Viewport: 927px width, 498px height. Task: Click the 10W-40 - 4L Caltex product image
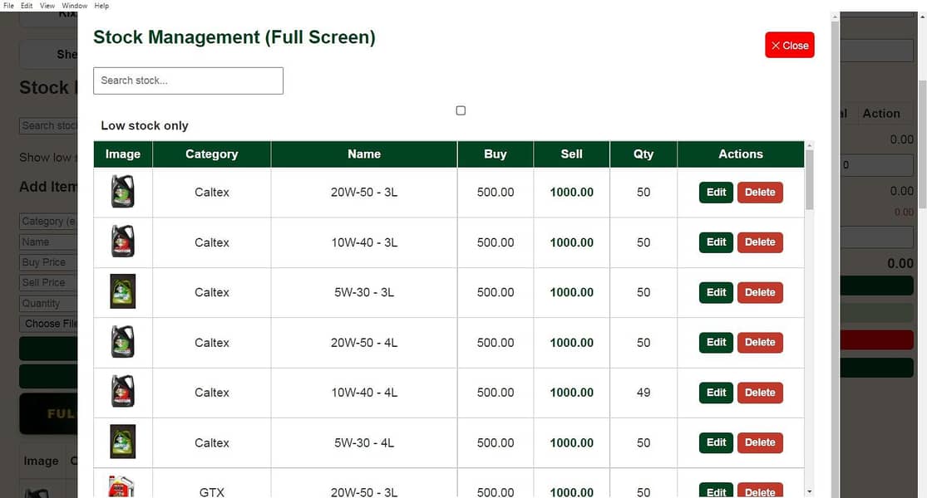pos(123,392)
